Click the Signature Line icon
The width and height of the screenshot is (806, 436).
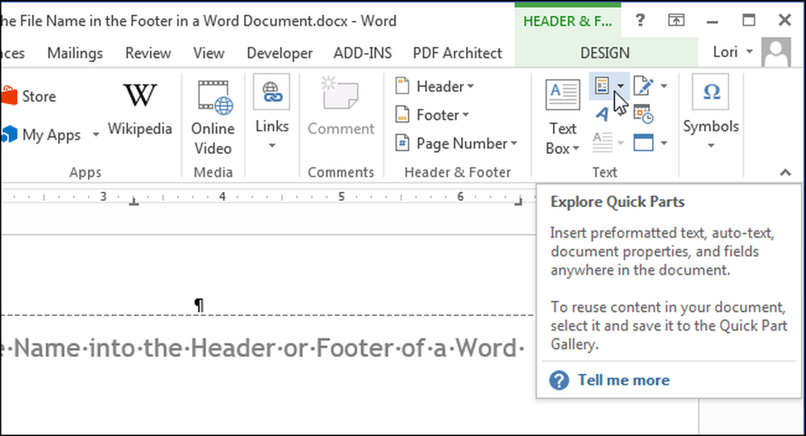pos(643,85)
